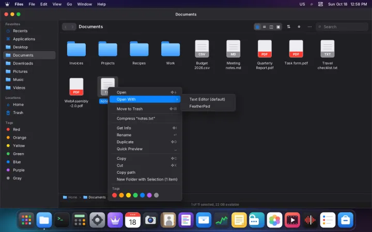The image size is (372, 232).
Task: Filter by the Purple sidebar tag
Action: (29, 170)
